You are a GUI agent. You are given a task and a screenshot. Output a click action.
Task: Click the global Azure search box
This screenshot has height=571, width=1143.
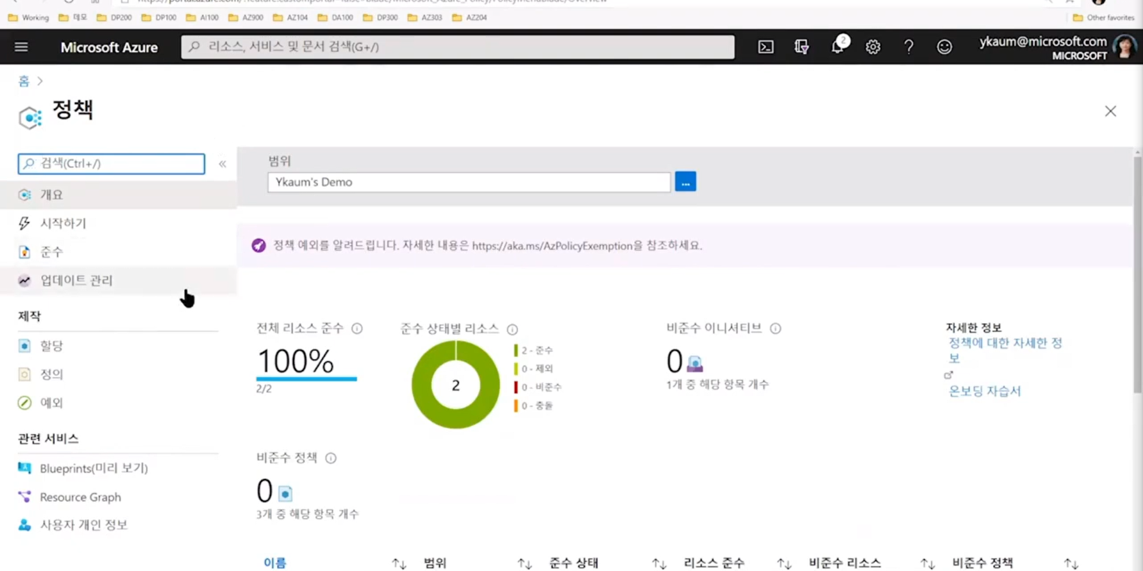point(457,46)
